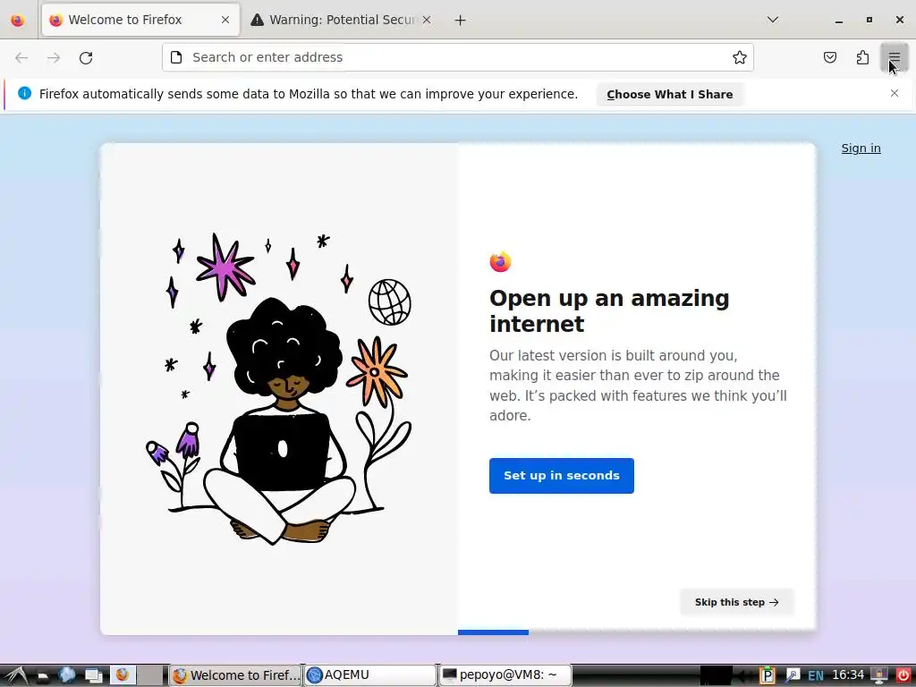Switch to the Warning: Potential Security tab

coord(341,20)
